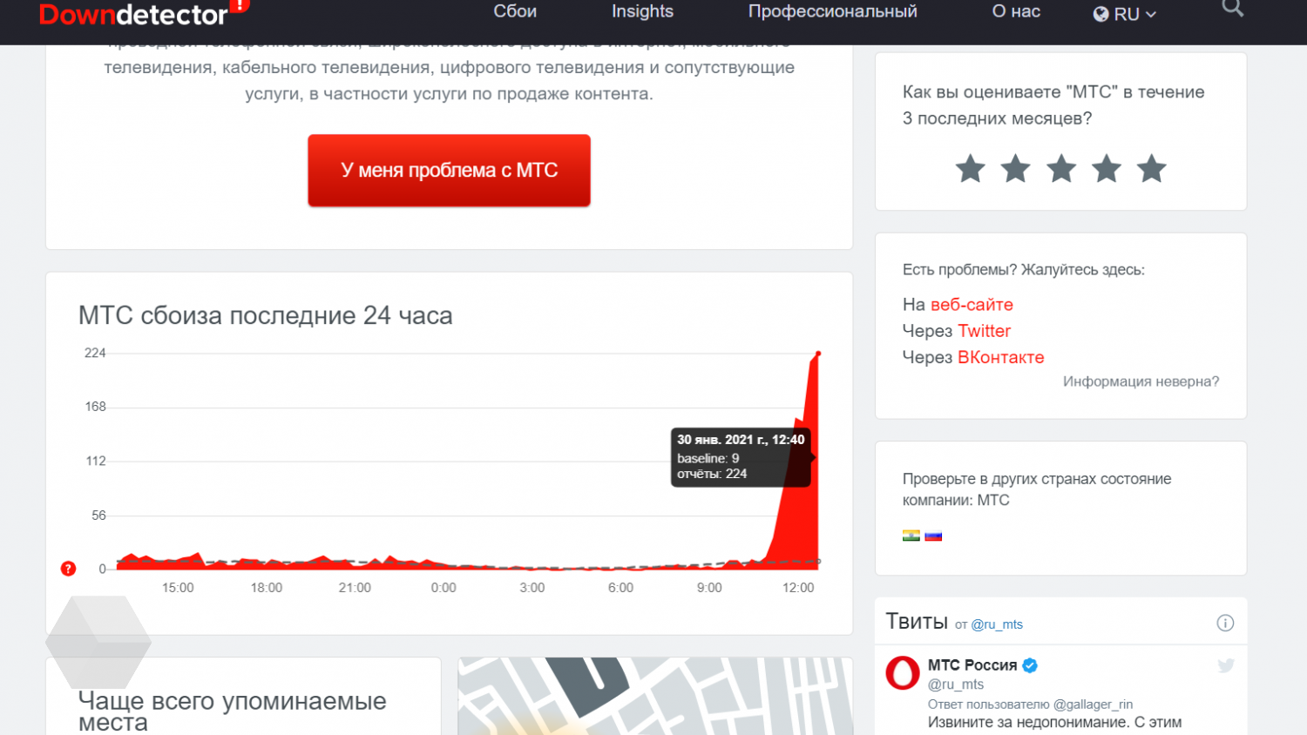Click the МТС Россия account name
Screen dimensions: 1307x735
point(972,665)
